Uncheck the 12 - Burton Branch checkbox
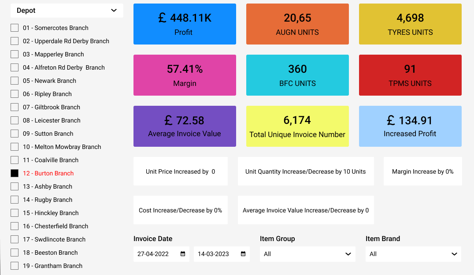This screenshot has width=474, height=275. coord(14,173)
